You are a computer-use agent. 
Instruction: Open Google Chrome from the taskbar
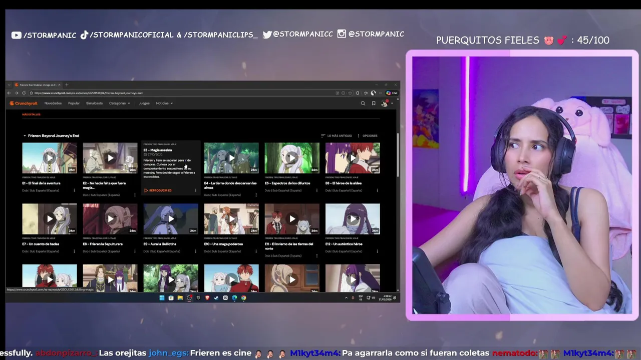pyautogui.click(x=243, y=298)
